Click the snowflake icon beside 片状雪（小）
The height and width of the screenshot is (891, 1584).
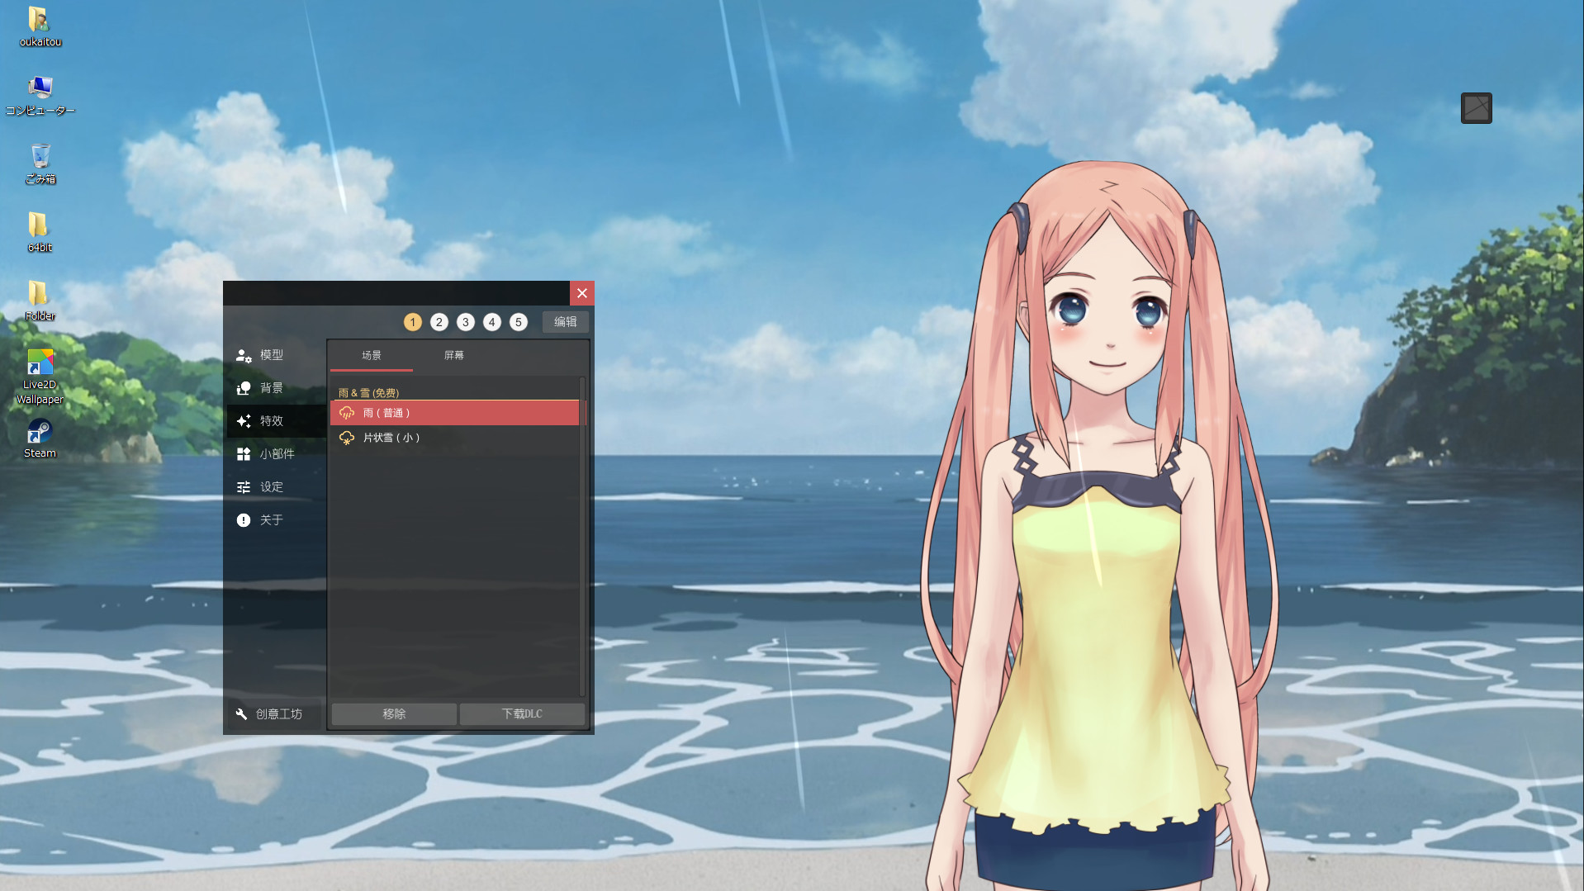346,438
